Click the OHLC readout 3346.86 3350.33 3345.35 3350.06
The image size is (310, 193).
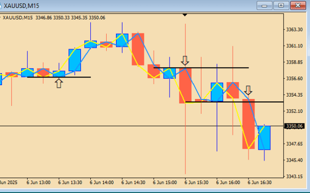70,17
